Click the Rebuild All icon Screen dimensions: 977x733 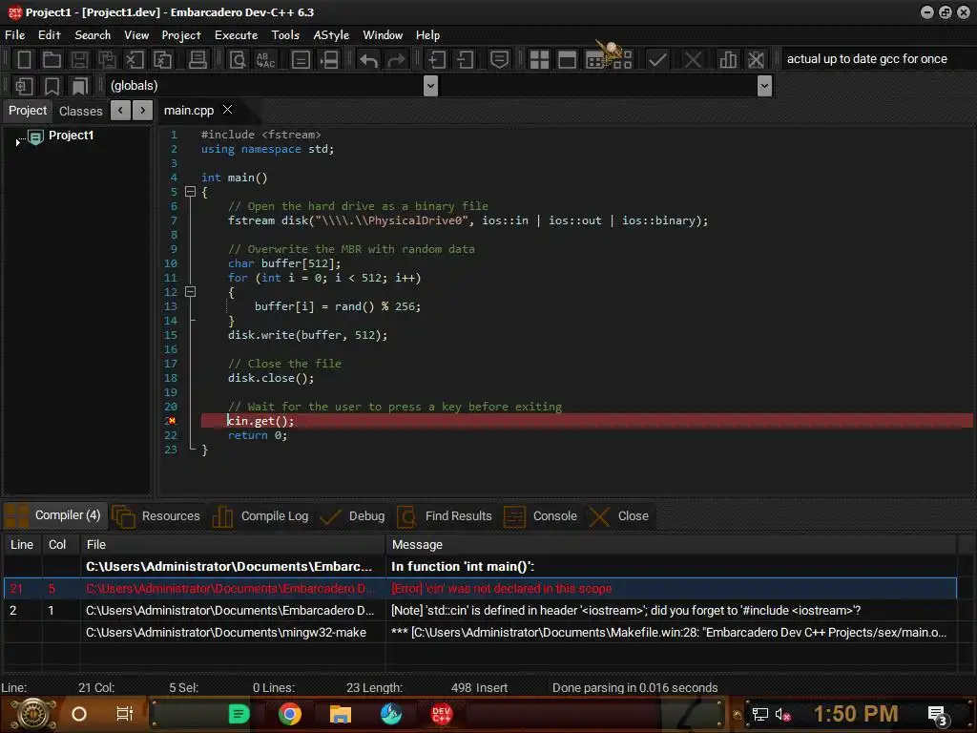click(624, 60)
